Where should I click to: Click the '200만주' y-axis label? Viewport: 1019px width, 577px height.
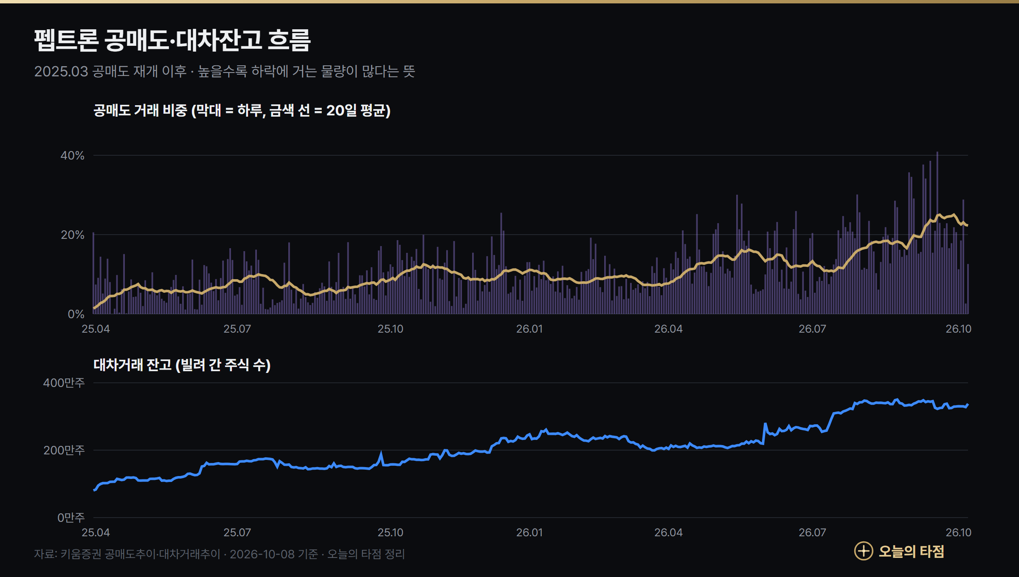(64, 450)
